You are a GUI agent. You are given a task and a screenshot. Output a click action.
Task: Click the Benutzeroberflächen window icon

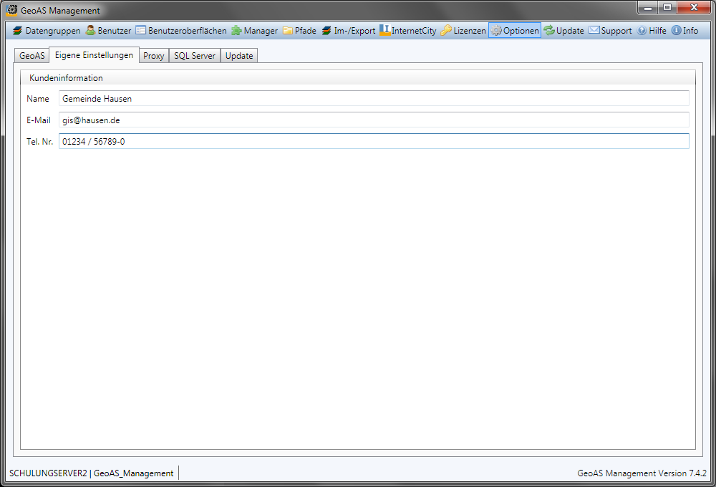click(x=140, y=30)
